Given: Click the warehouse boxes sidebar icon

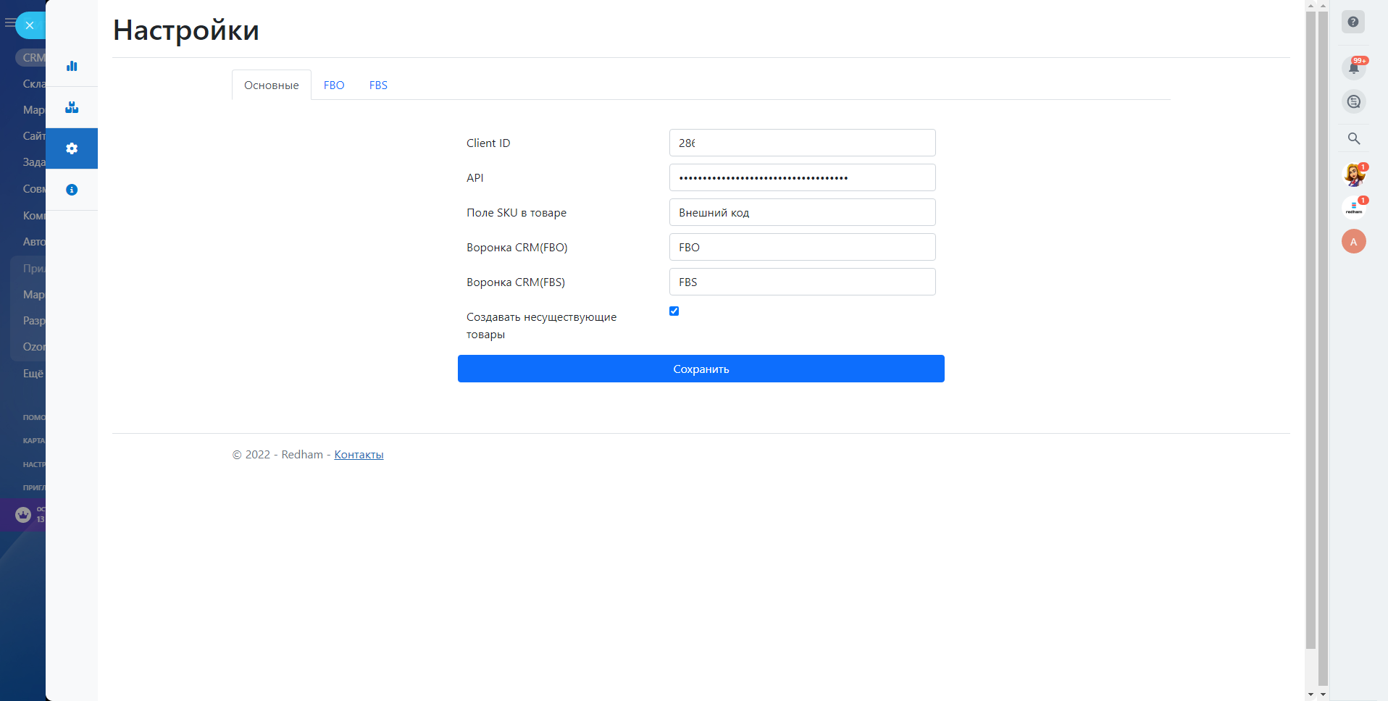Looking at the screenshot, I should (72, 107).
